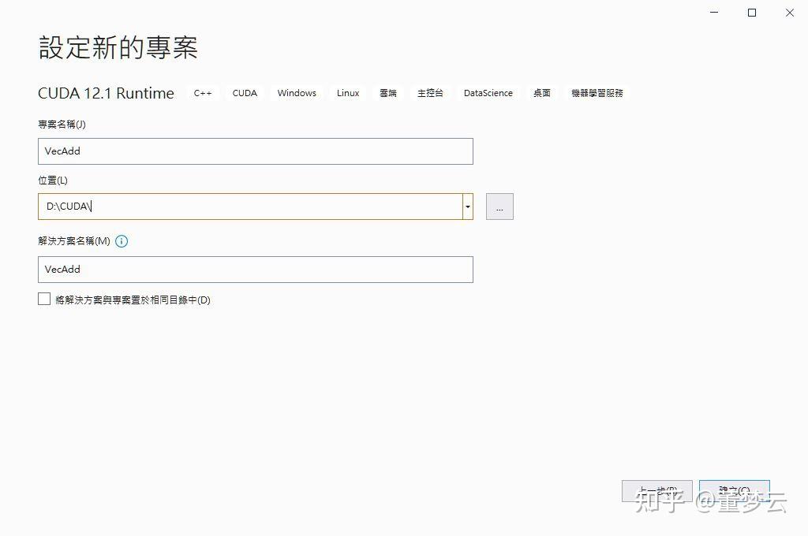Enable 將解決方案與專案置於相同目錄中 checkbox
808x536 pixels.
click(x=44, y=299)
